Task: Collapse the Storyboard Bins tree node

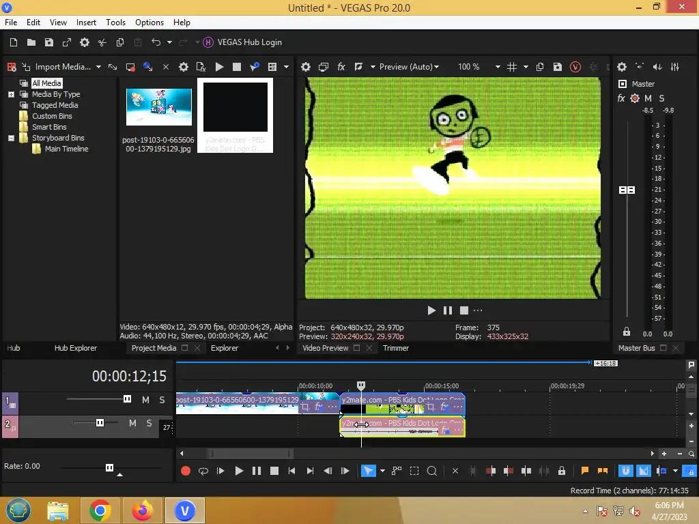Action: click(11, 138)
